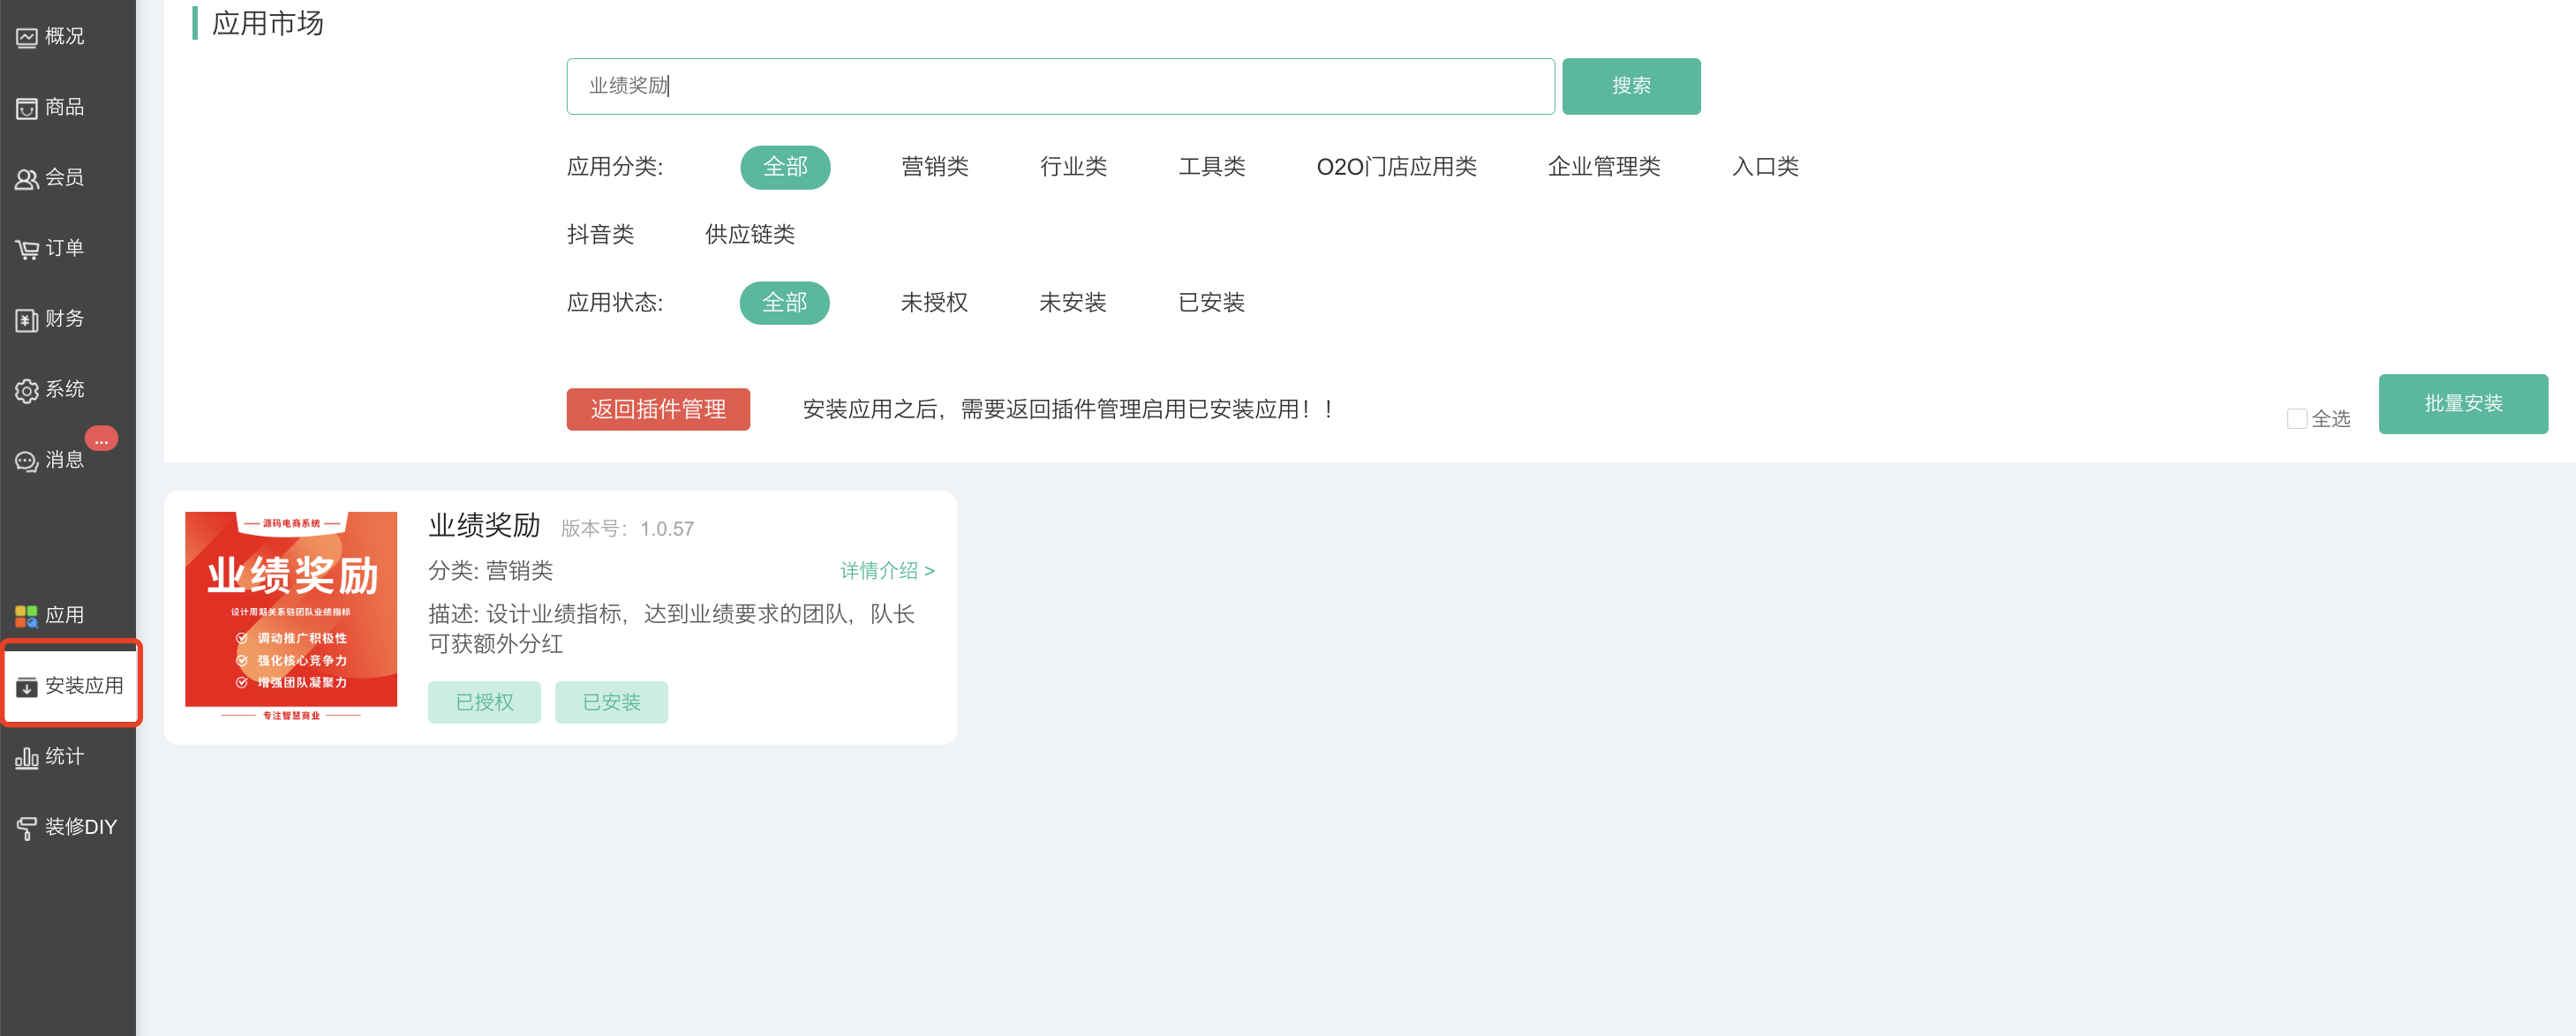Click the Statistics (统计) bar chart icon
This screenshot has height=1036, width=2576.
(x=27, y=757)
